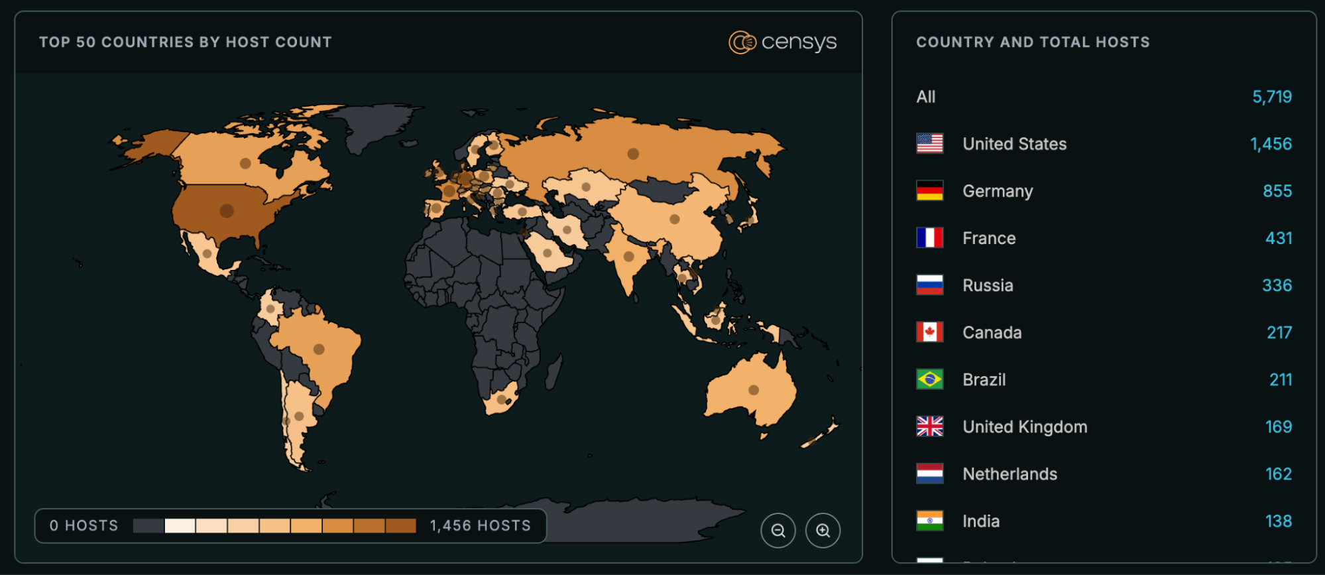The width and height of the screenshot is (1325, 575).
Task: Click the France flag icon
Action: pyautogui.click(x=929, y=238)
